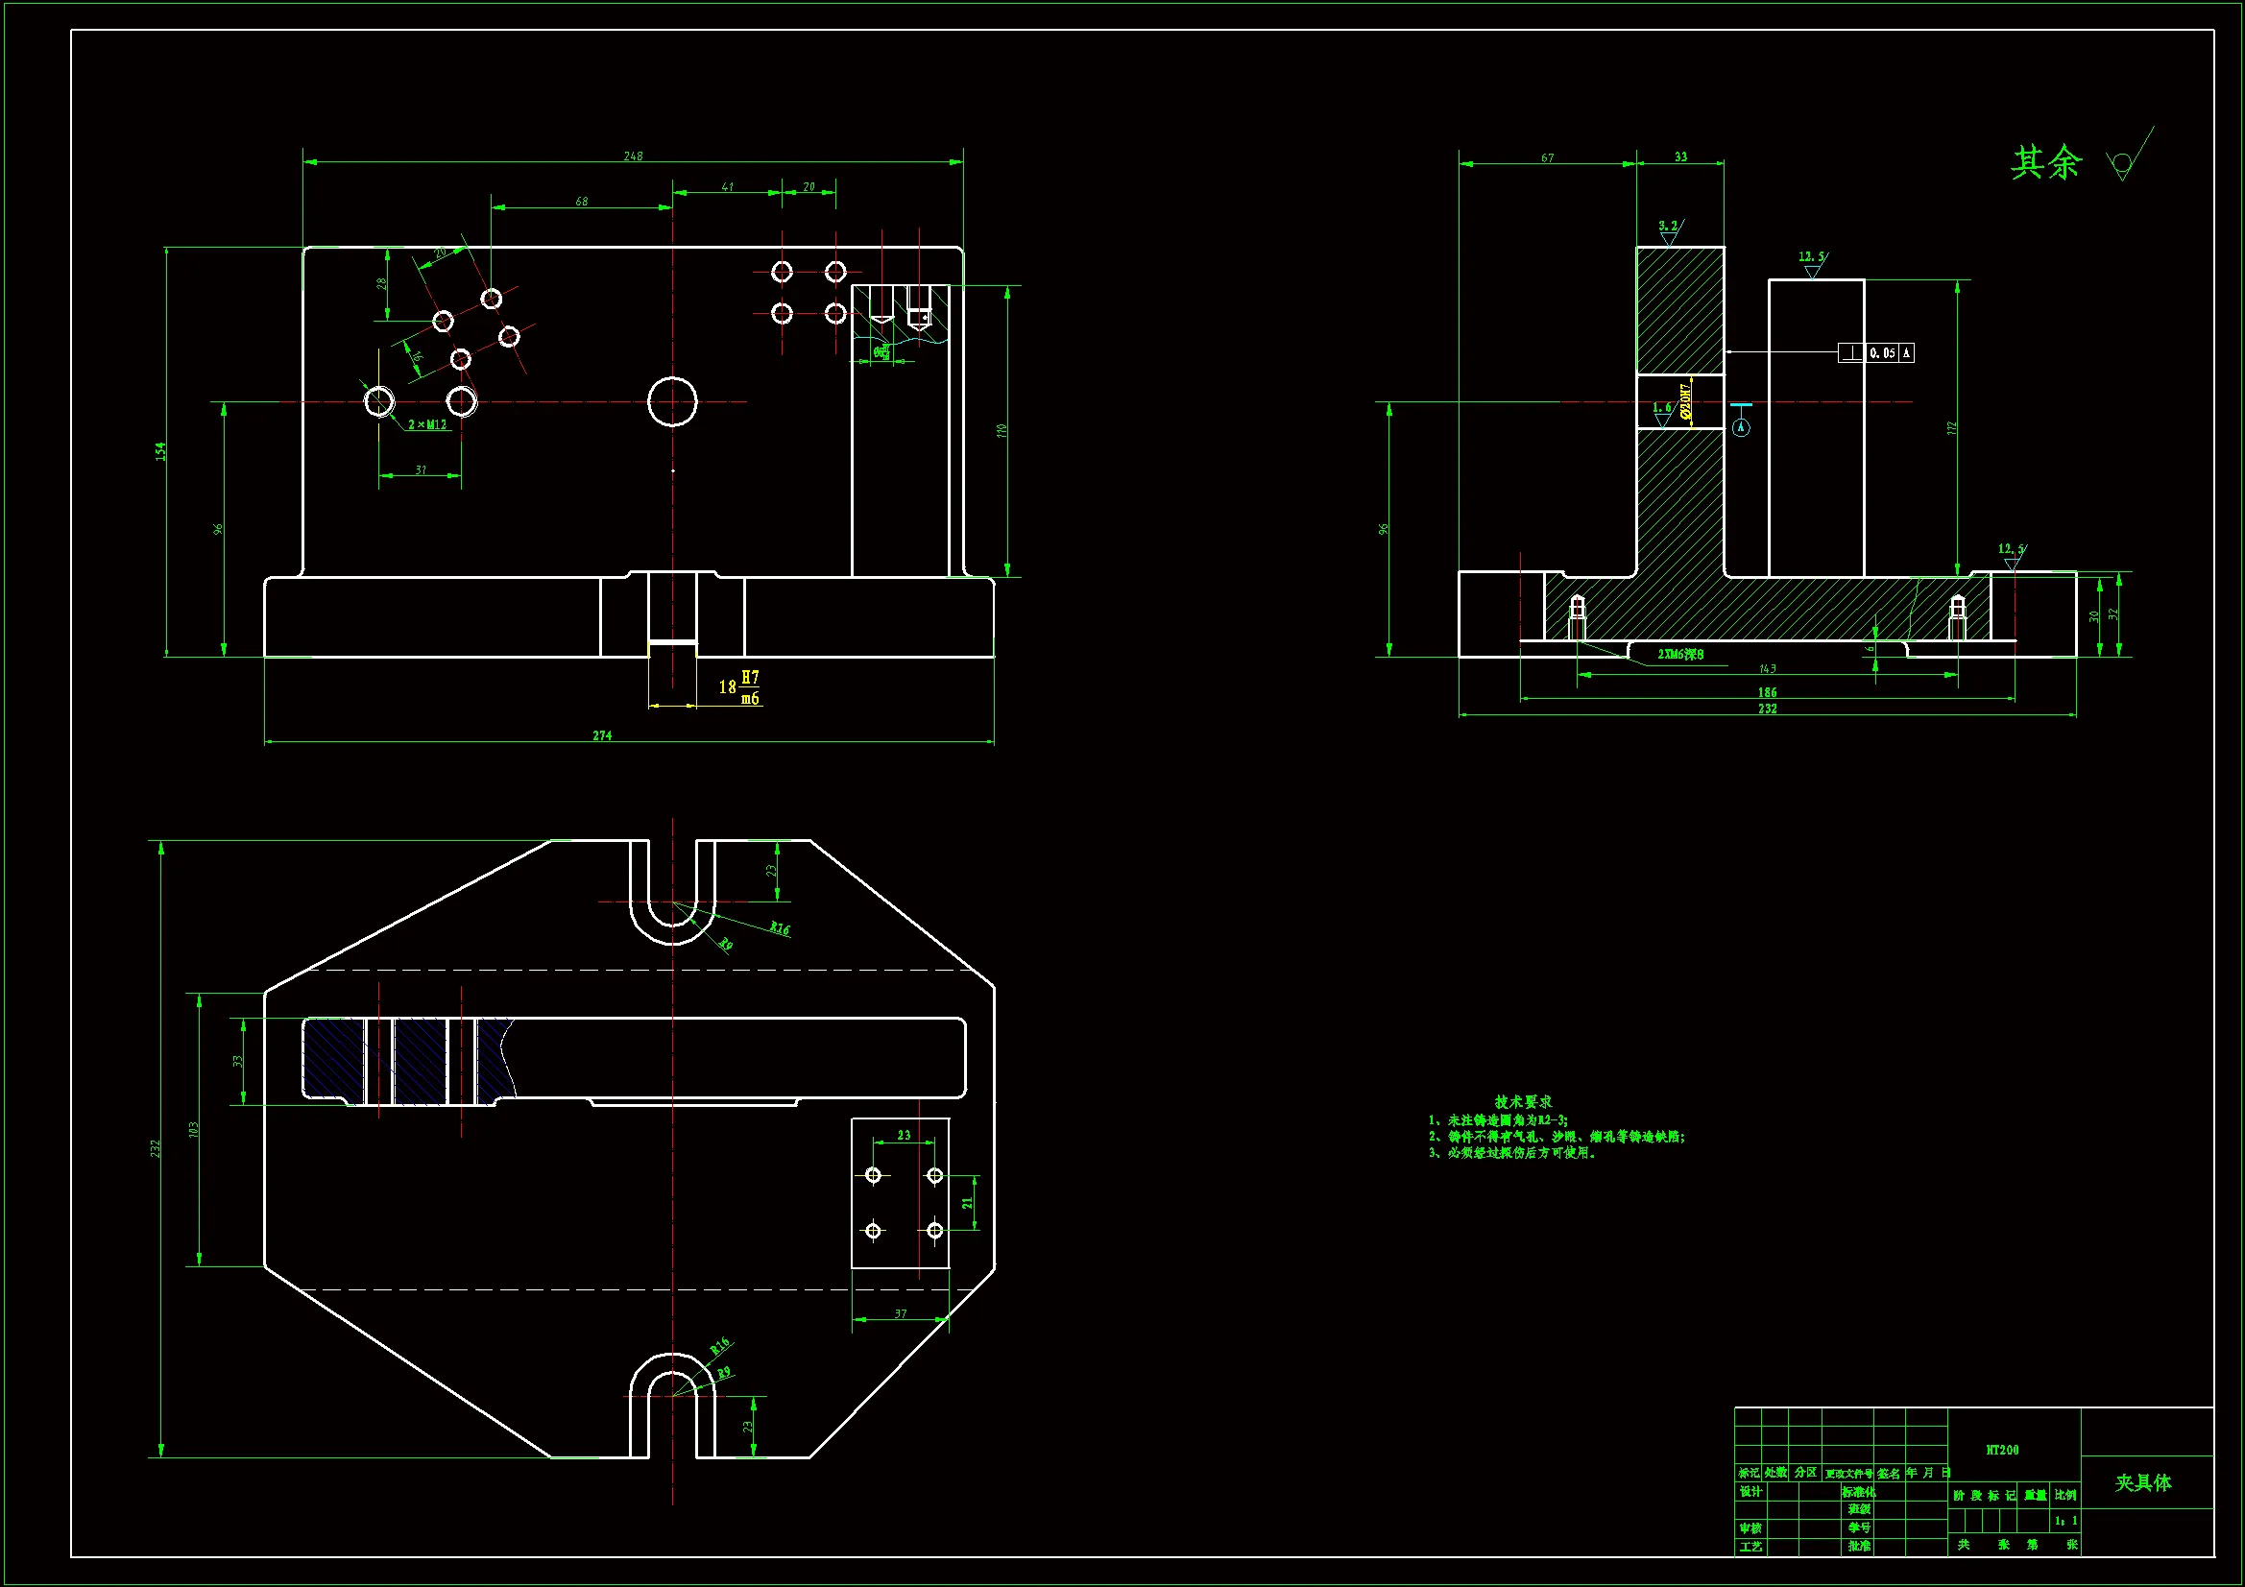This screenshot has height=1587, width=2245.
Task: Click the 232 dimension in section view
Action: (x=1767, y=709)
